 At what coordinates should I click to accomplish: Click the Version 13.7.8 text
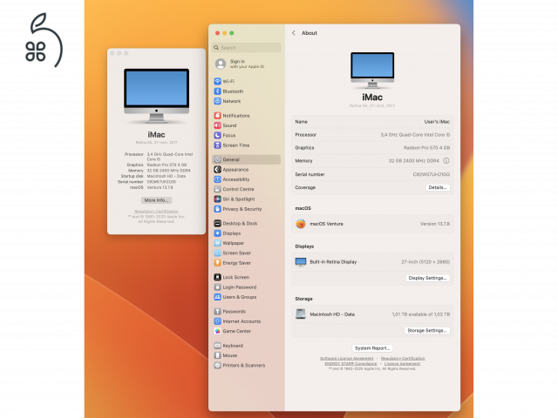435,224
